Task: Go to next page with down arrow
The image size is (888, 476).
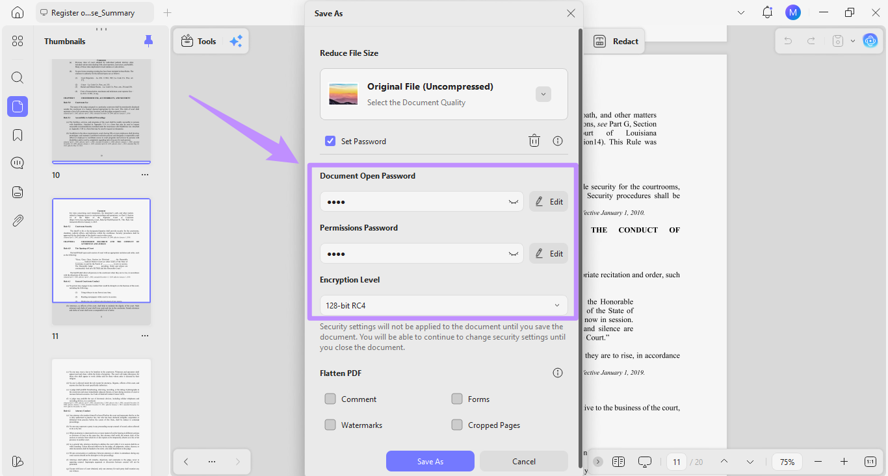Action: 750,462
